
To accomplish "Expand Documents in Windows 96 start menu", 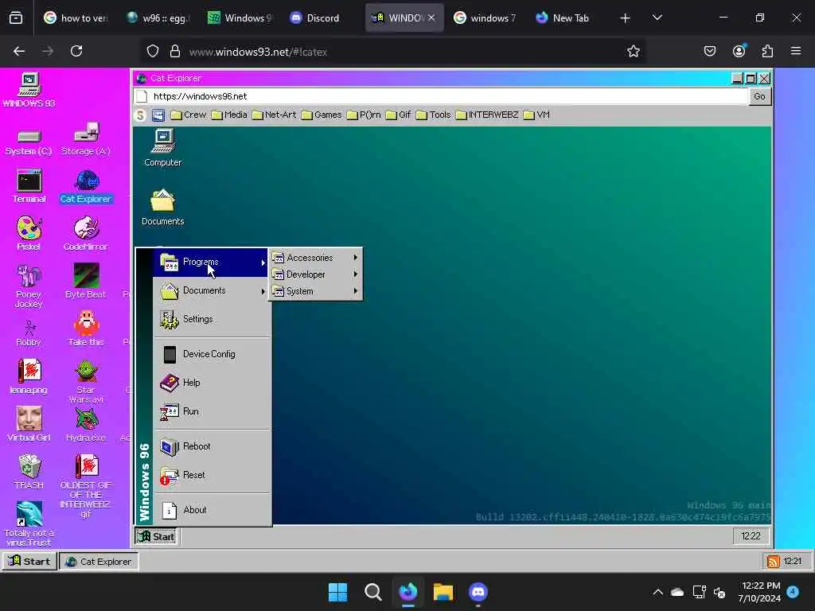I will click(x=212, y=291).
